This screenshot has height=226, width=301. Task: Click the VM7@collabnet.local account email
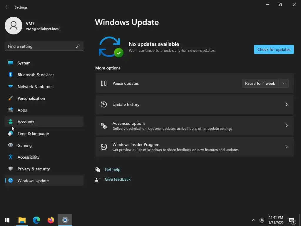click(x=43, y=29)
